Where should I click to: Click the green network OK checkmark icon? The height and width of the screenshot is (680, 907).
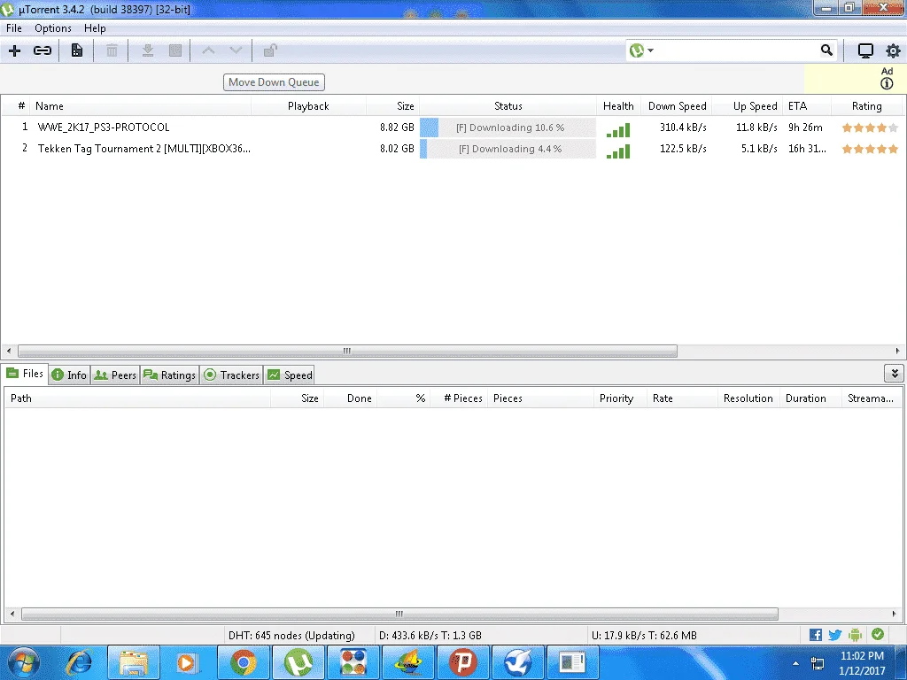(878, 634)
